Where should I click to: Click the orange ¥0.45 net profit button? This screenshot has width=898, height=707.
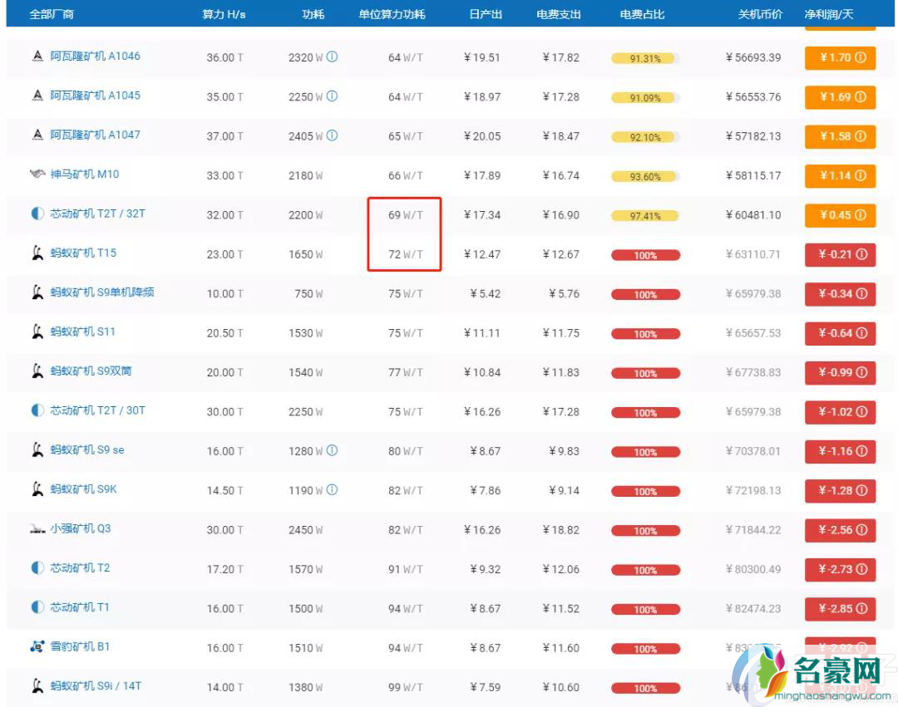[x=840, y=215]
